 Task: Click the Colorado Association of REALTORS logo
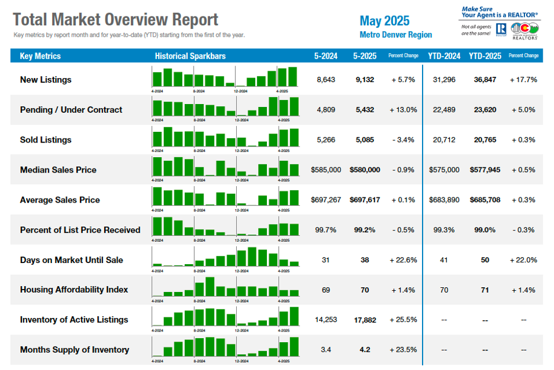click(x=525, y=30)
